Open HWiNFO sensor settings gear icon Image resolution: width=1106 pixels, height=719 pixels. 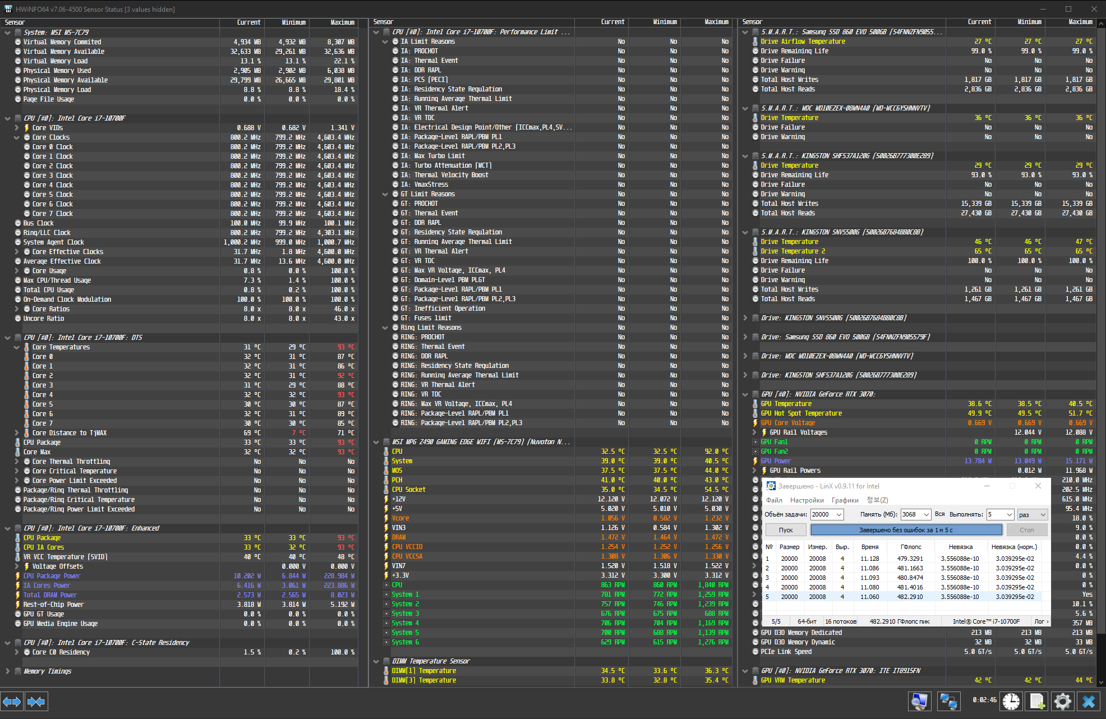point(1062,701)
